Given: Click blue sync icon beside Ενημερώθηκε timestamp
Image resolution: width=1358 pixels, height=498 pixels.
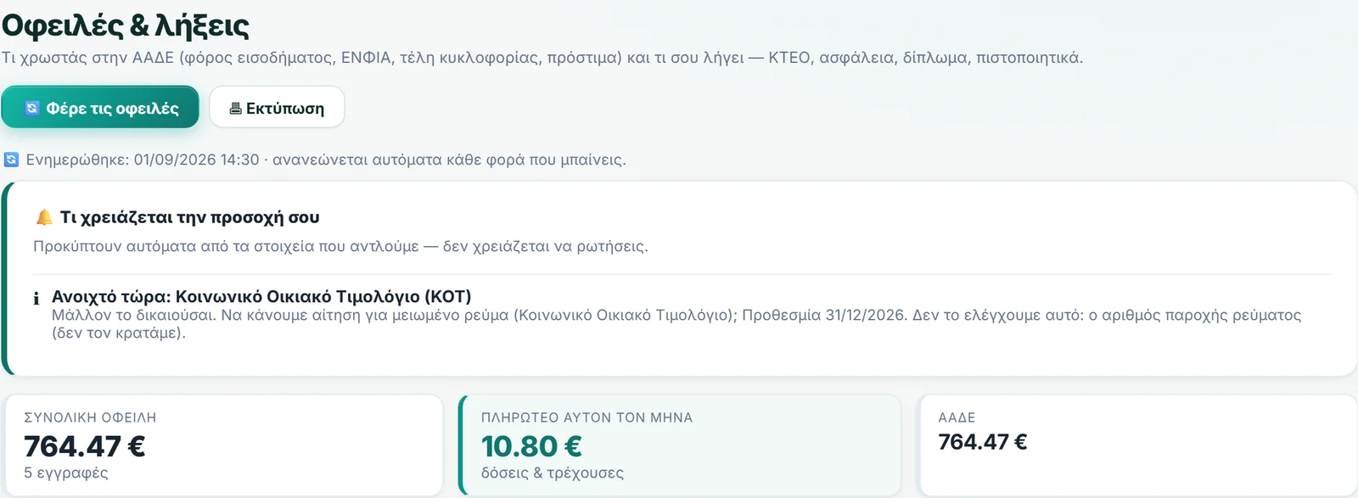Looking at the screenshot, I should (11, 159).
